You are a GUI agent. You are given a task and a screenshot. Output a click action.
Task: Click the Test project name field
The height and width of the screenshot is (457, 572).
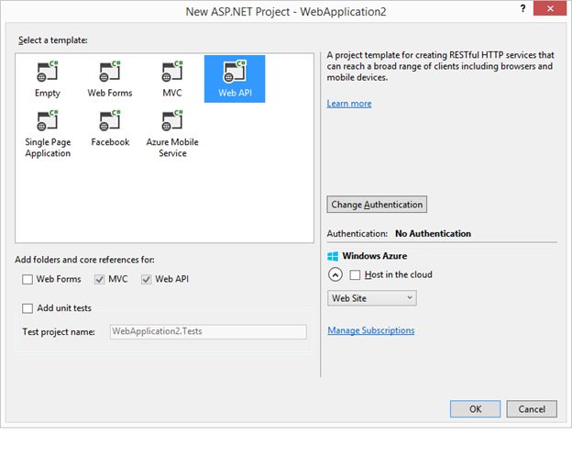[208, 331]
